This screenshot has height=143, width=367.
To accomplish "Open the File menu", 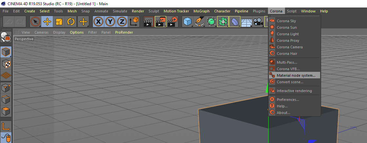I will coord(5,11).
